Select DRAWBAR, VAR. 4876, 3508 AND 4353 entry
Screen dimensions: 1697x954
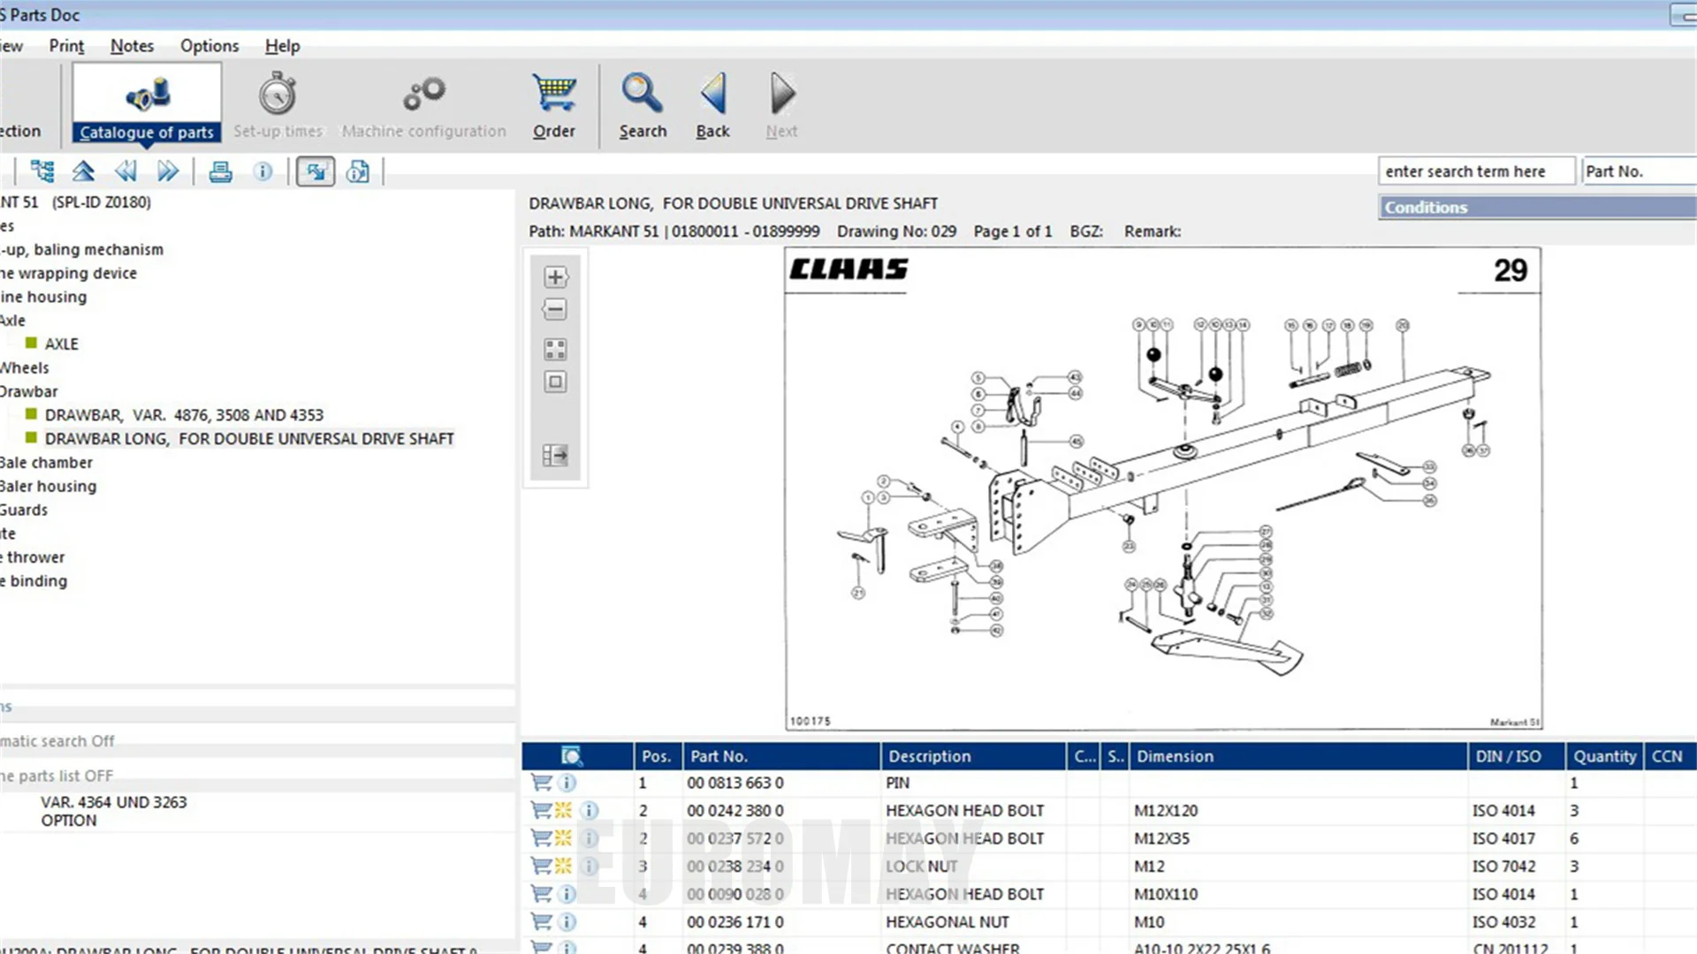184,415
